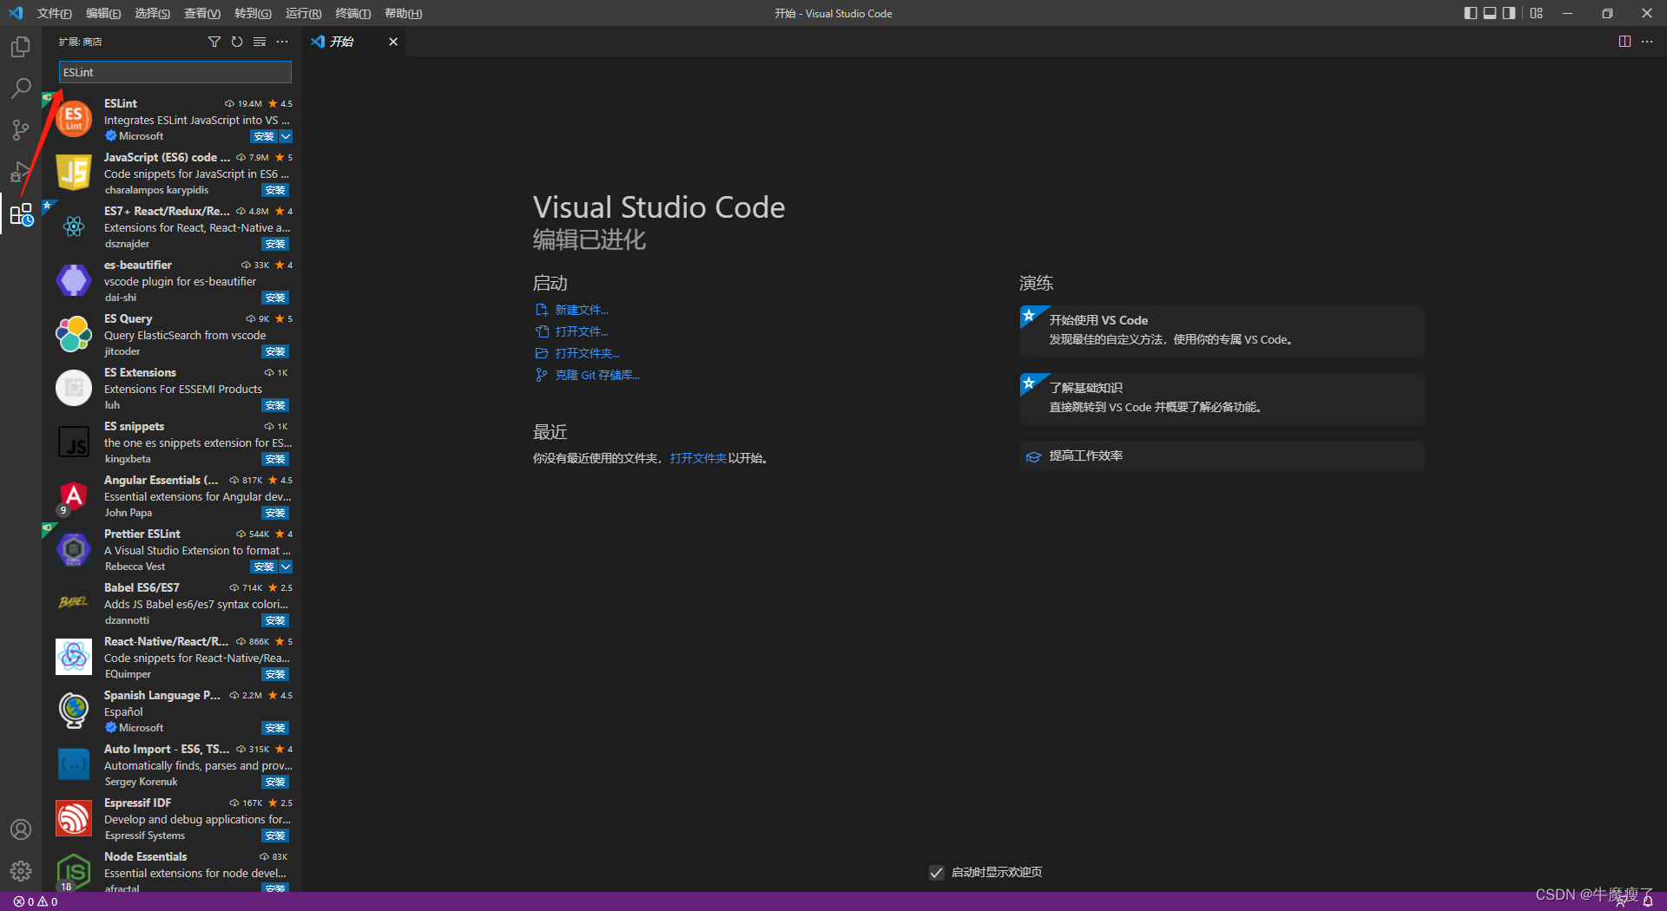1667x911 pixels.
Task: Select the Spanish Language Pack icon
Action: click(x=74, y=711)
